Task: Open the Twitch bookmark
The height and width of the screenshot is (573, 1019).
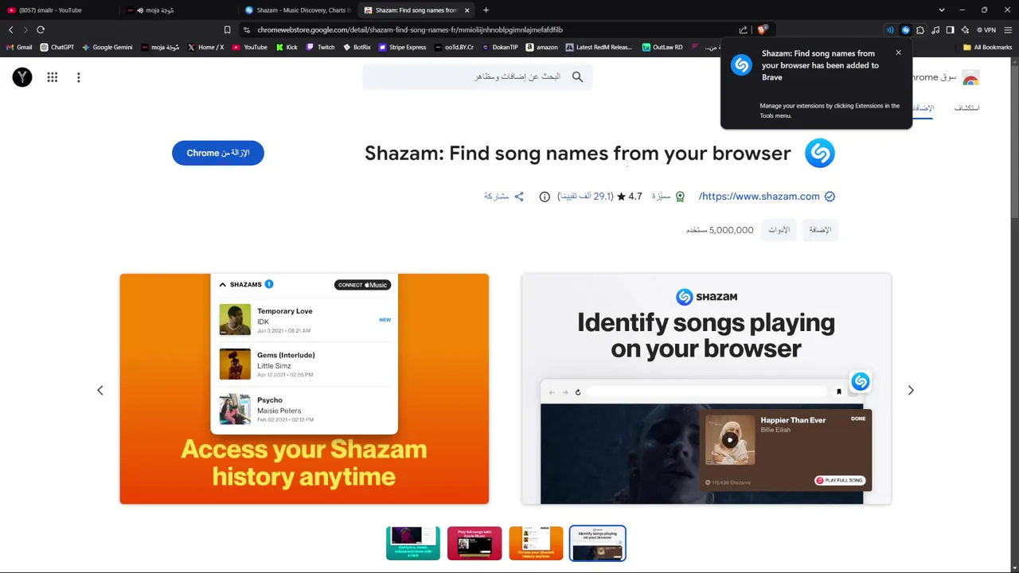Action: point(320,47)
